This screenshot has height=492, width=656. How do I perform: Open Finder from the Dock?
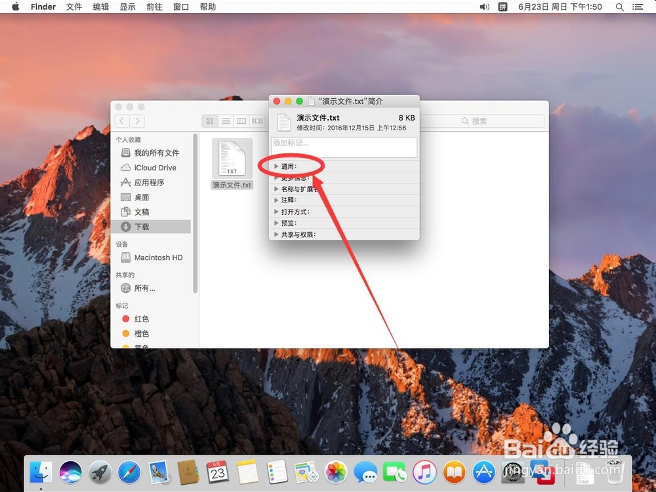point(41,472)
